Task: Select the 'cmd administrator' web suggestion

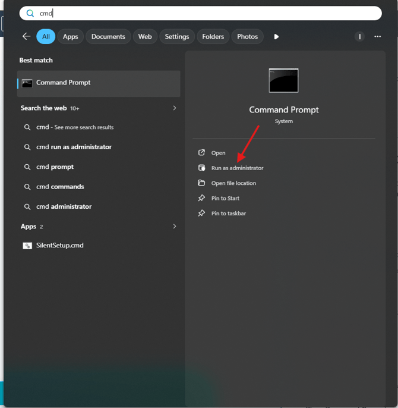Action: (99, 206)
